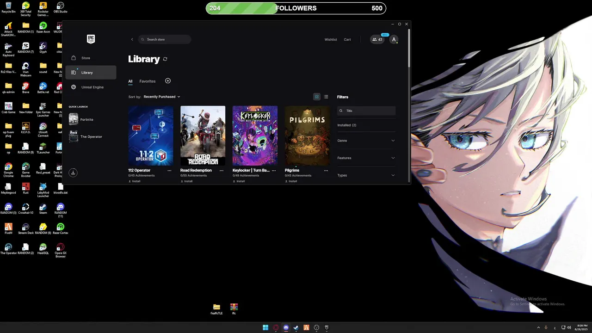Switch to grid view
The height and width of the screenshot is (333, 592).
pos(317,97)
